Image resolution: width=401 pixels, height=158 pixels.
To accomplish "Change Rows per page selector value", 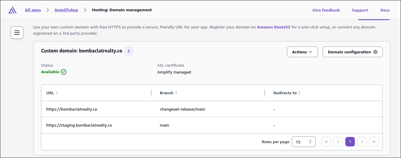I will click(304, 142).
